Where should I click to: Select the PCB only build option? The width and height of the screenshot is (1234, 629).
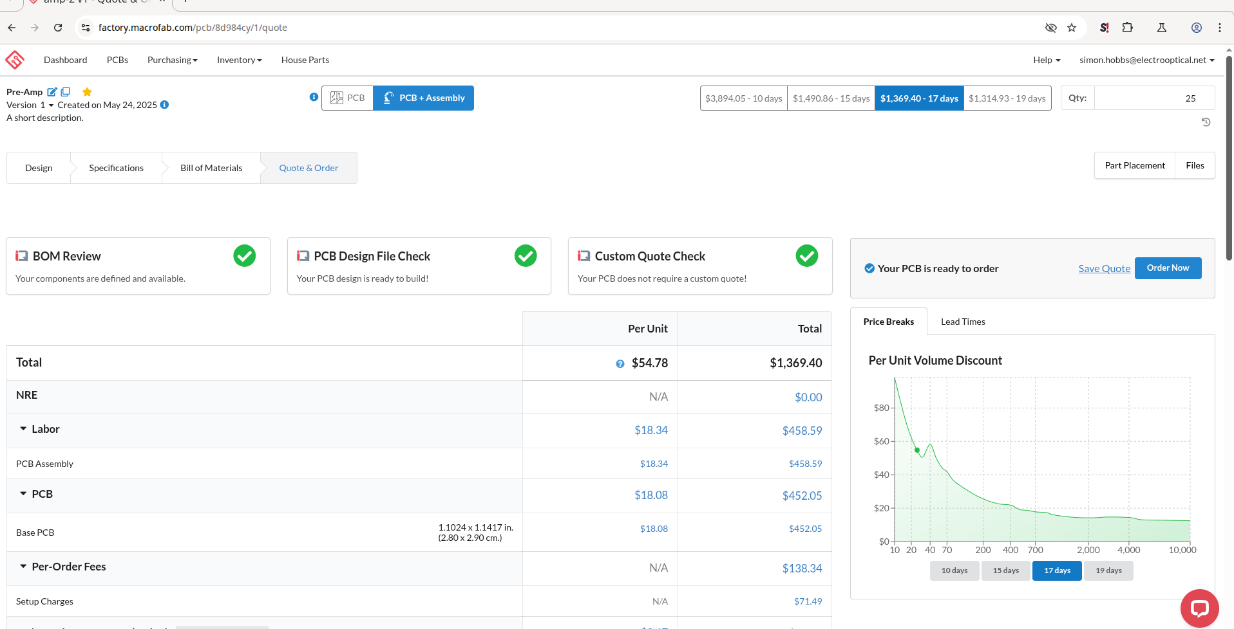pyautogui.click(x=348, y=98)
